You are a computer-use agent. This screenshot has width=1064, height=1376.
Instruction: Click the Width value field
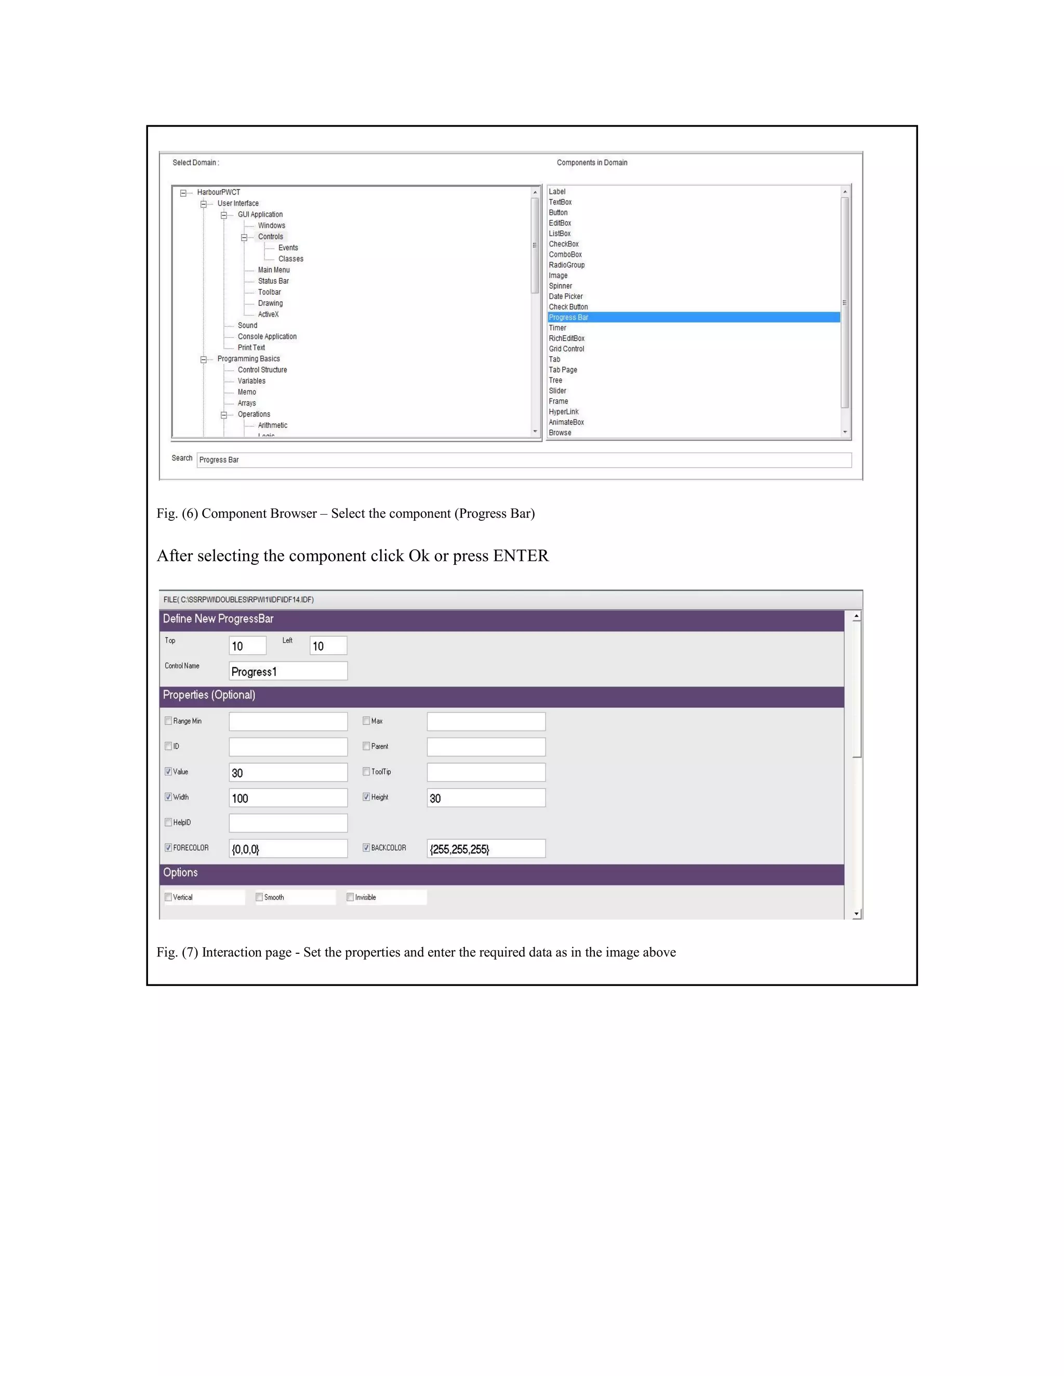click(288, 798)
